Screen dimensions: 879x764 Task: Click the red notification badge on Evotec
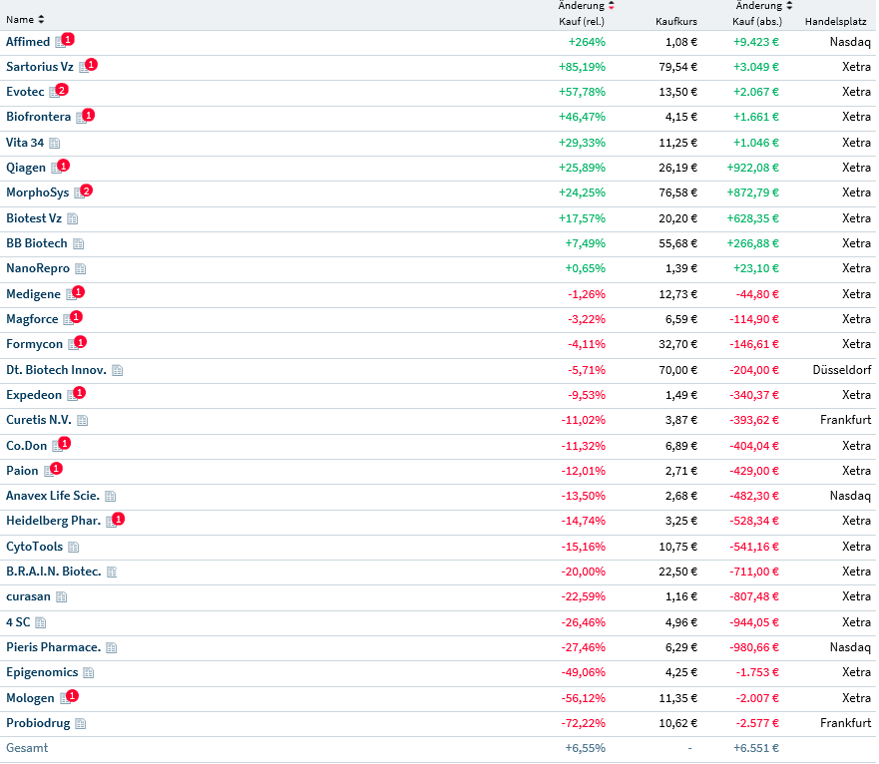pyautogui.click(x=62, y=90)
